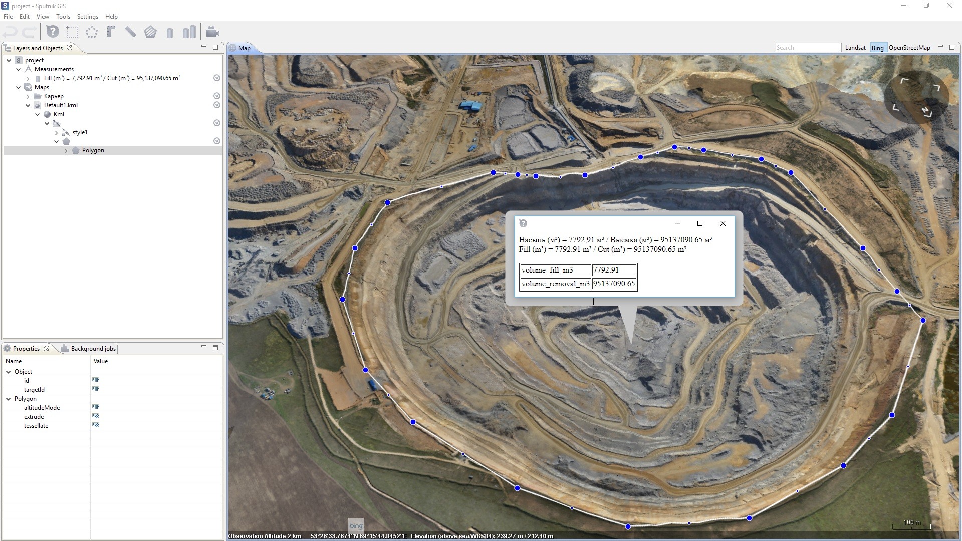
Task: Switch to the Background jobs tab
Action: coord(89,348)
